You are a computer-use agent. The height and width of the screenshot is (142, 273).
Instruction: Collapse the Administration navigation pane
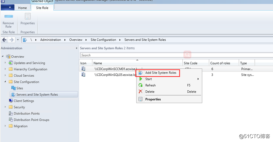pyautogui.click(x=77, y=48)
